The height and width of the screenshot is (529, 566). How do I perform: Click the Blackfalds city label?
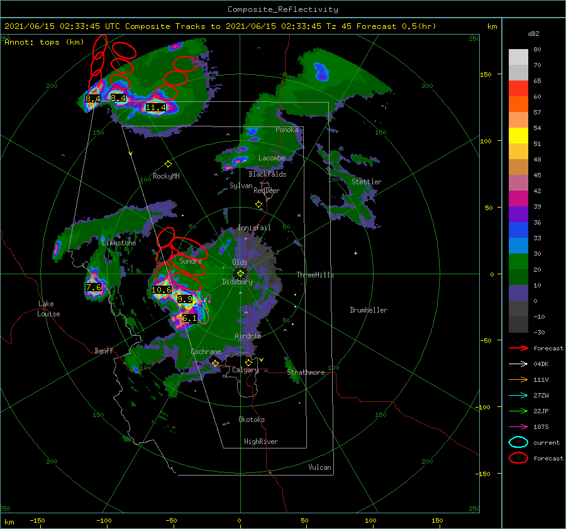tap(267, 174)
